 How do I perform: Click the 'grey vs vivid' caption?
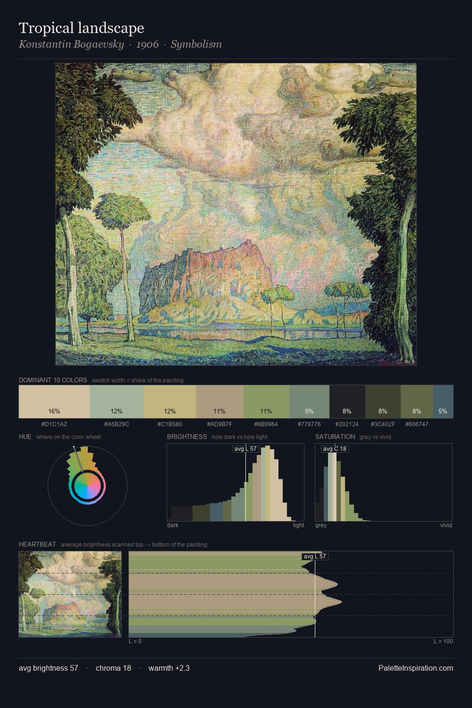(x=375, y=437)
